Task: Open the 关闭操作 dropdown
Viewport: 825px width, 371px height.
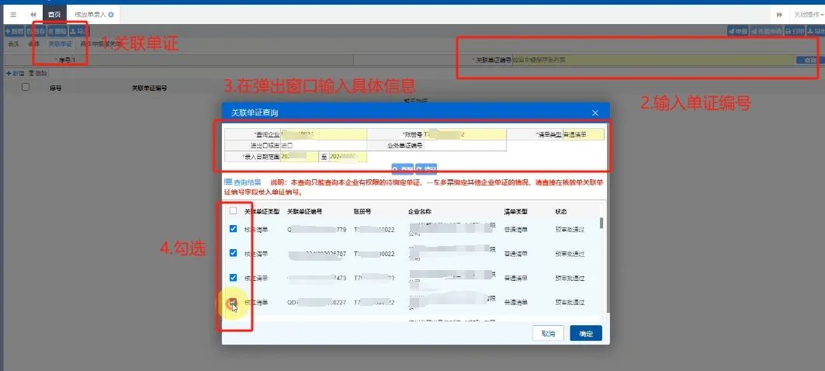Action: pos(808,15)
